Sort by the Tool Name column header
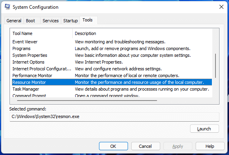 (41, 33)
